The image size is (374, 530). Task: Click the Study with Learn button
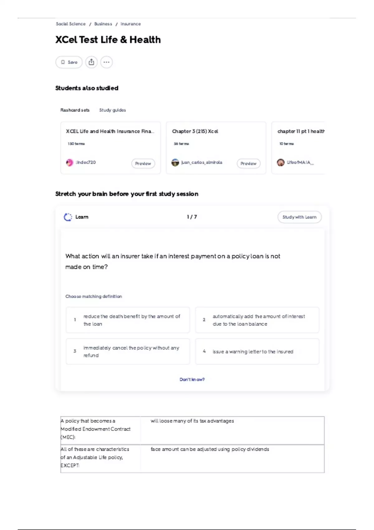click(299, 217)
